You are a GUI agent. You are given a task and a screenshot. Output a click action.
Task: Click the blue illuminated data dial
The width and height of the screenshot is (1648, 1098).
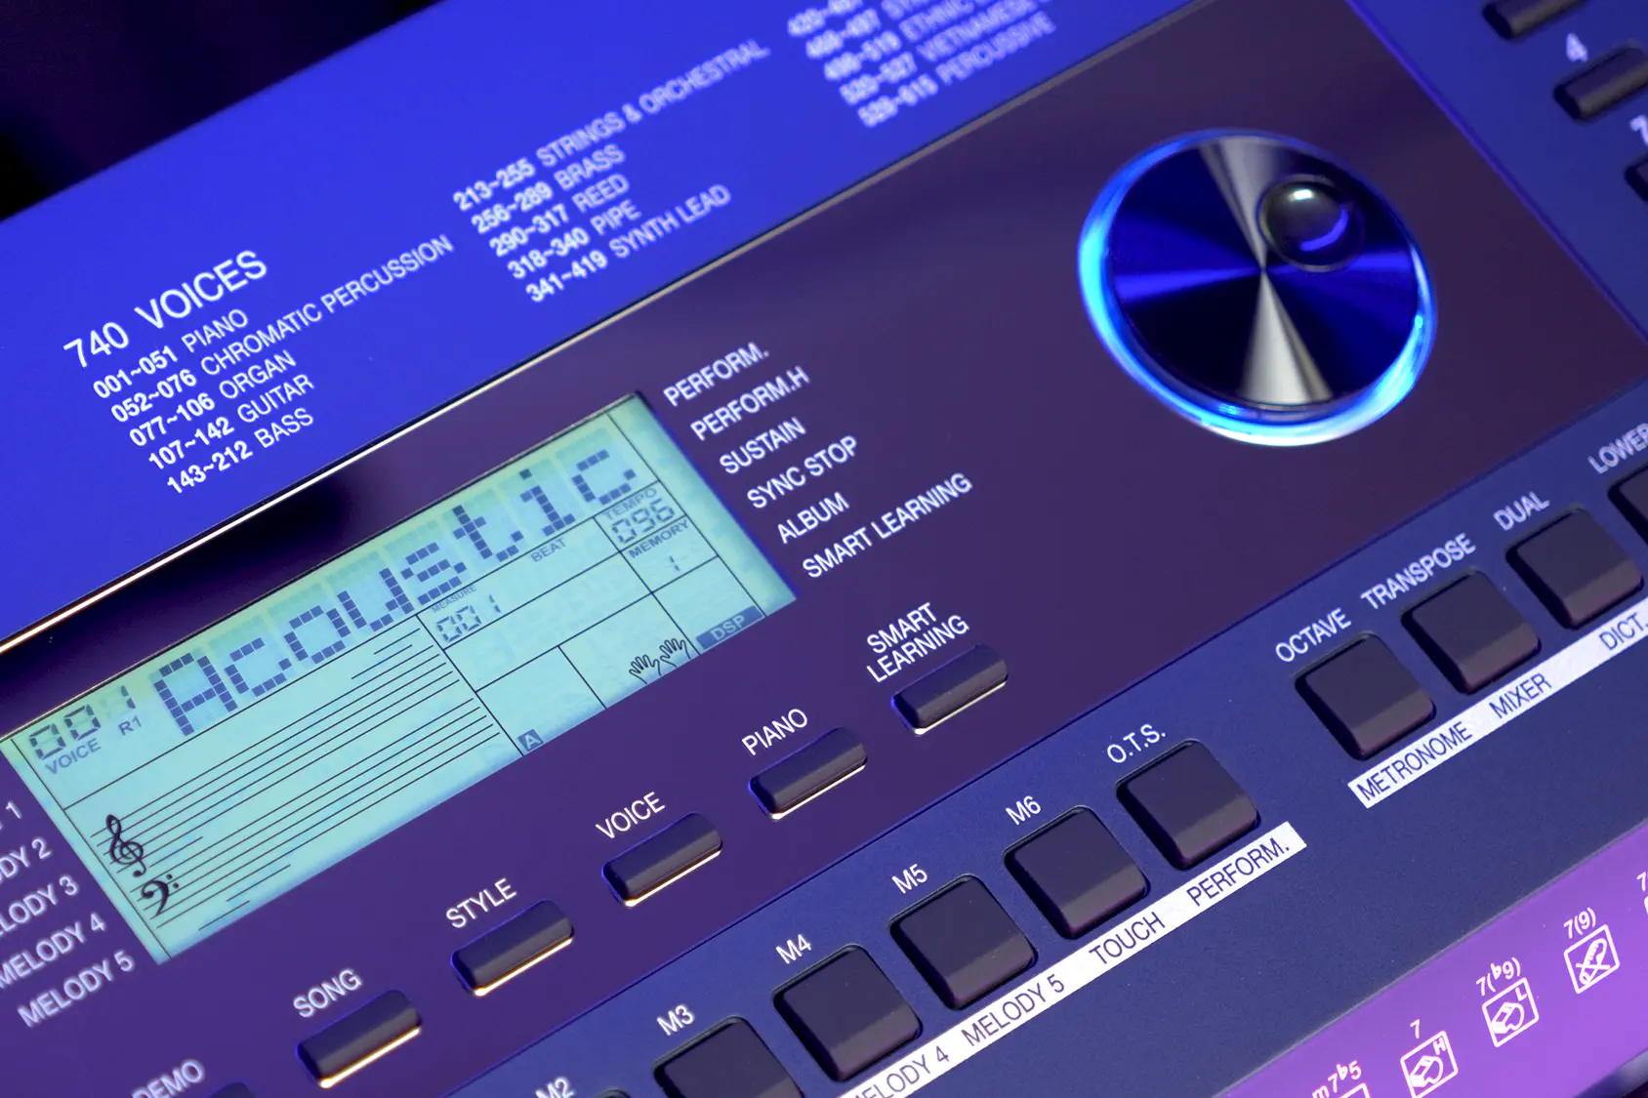1256,286
